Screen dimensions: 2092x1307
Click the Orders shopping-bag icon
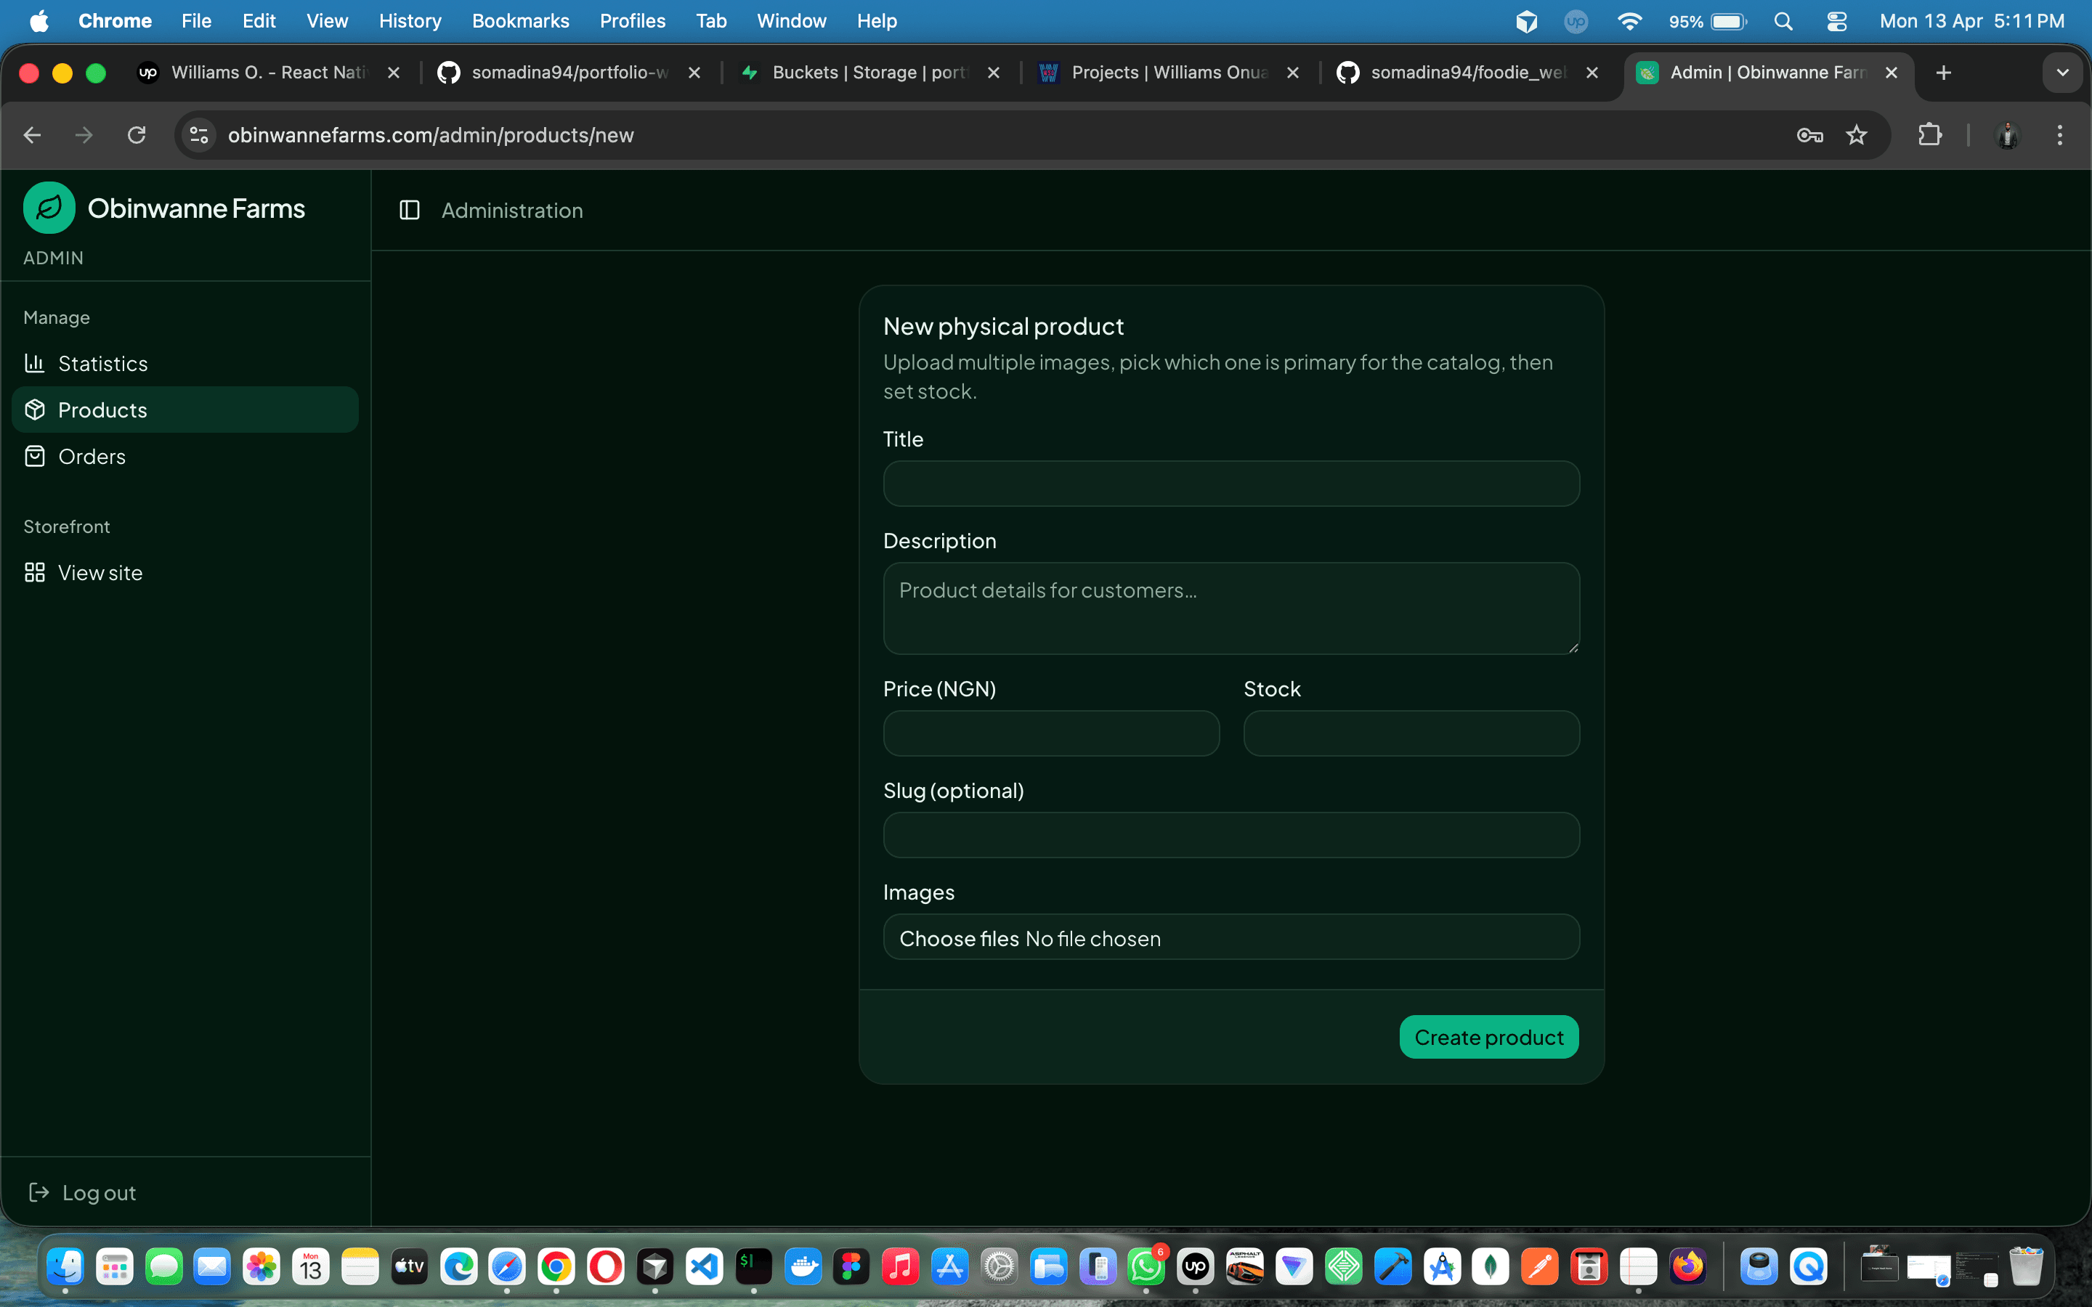click(36, 457)
